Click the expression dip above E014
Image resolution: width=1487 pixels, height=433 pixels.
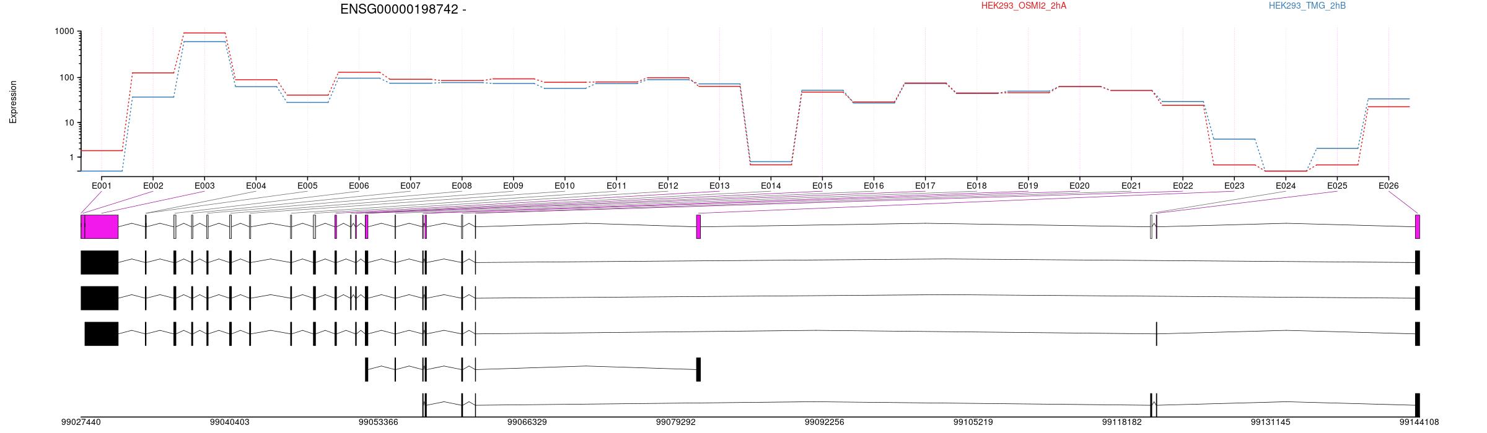pos(771,163)
